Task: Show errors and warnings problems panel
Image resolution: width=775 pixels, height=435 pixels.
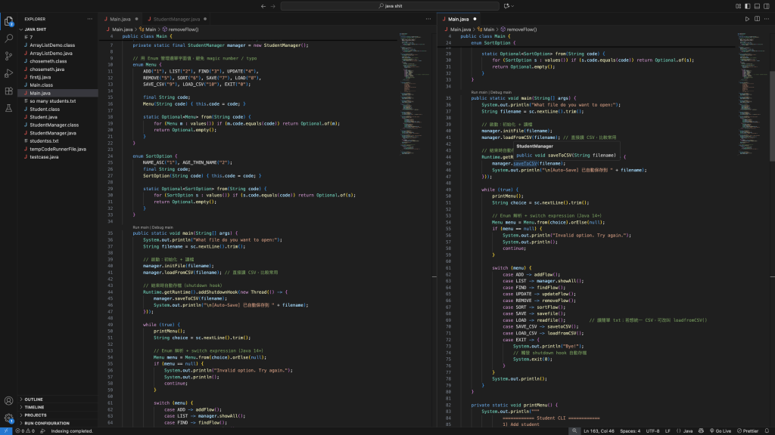Action: pyautogui.click(x=25, y=431)
